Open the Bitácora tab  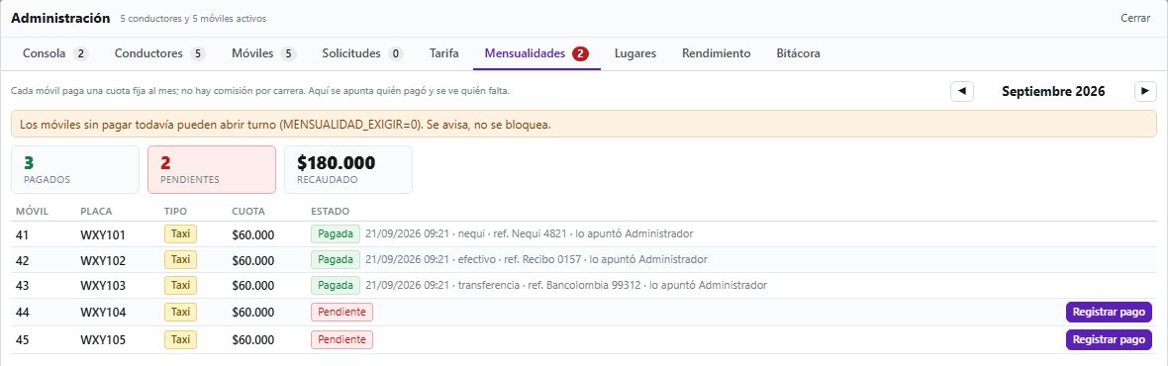click(x=799, y=53)
